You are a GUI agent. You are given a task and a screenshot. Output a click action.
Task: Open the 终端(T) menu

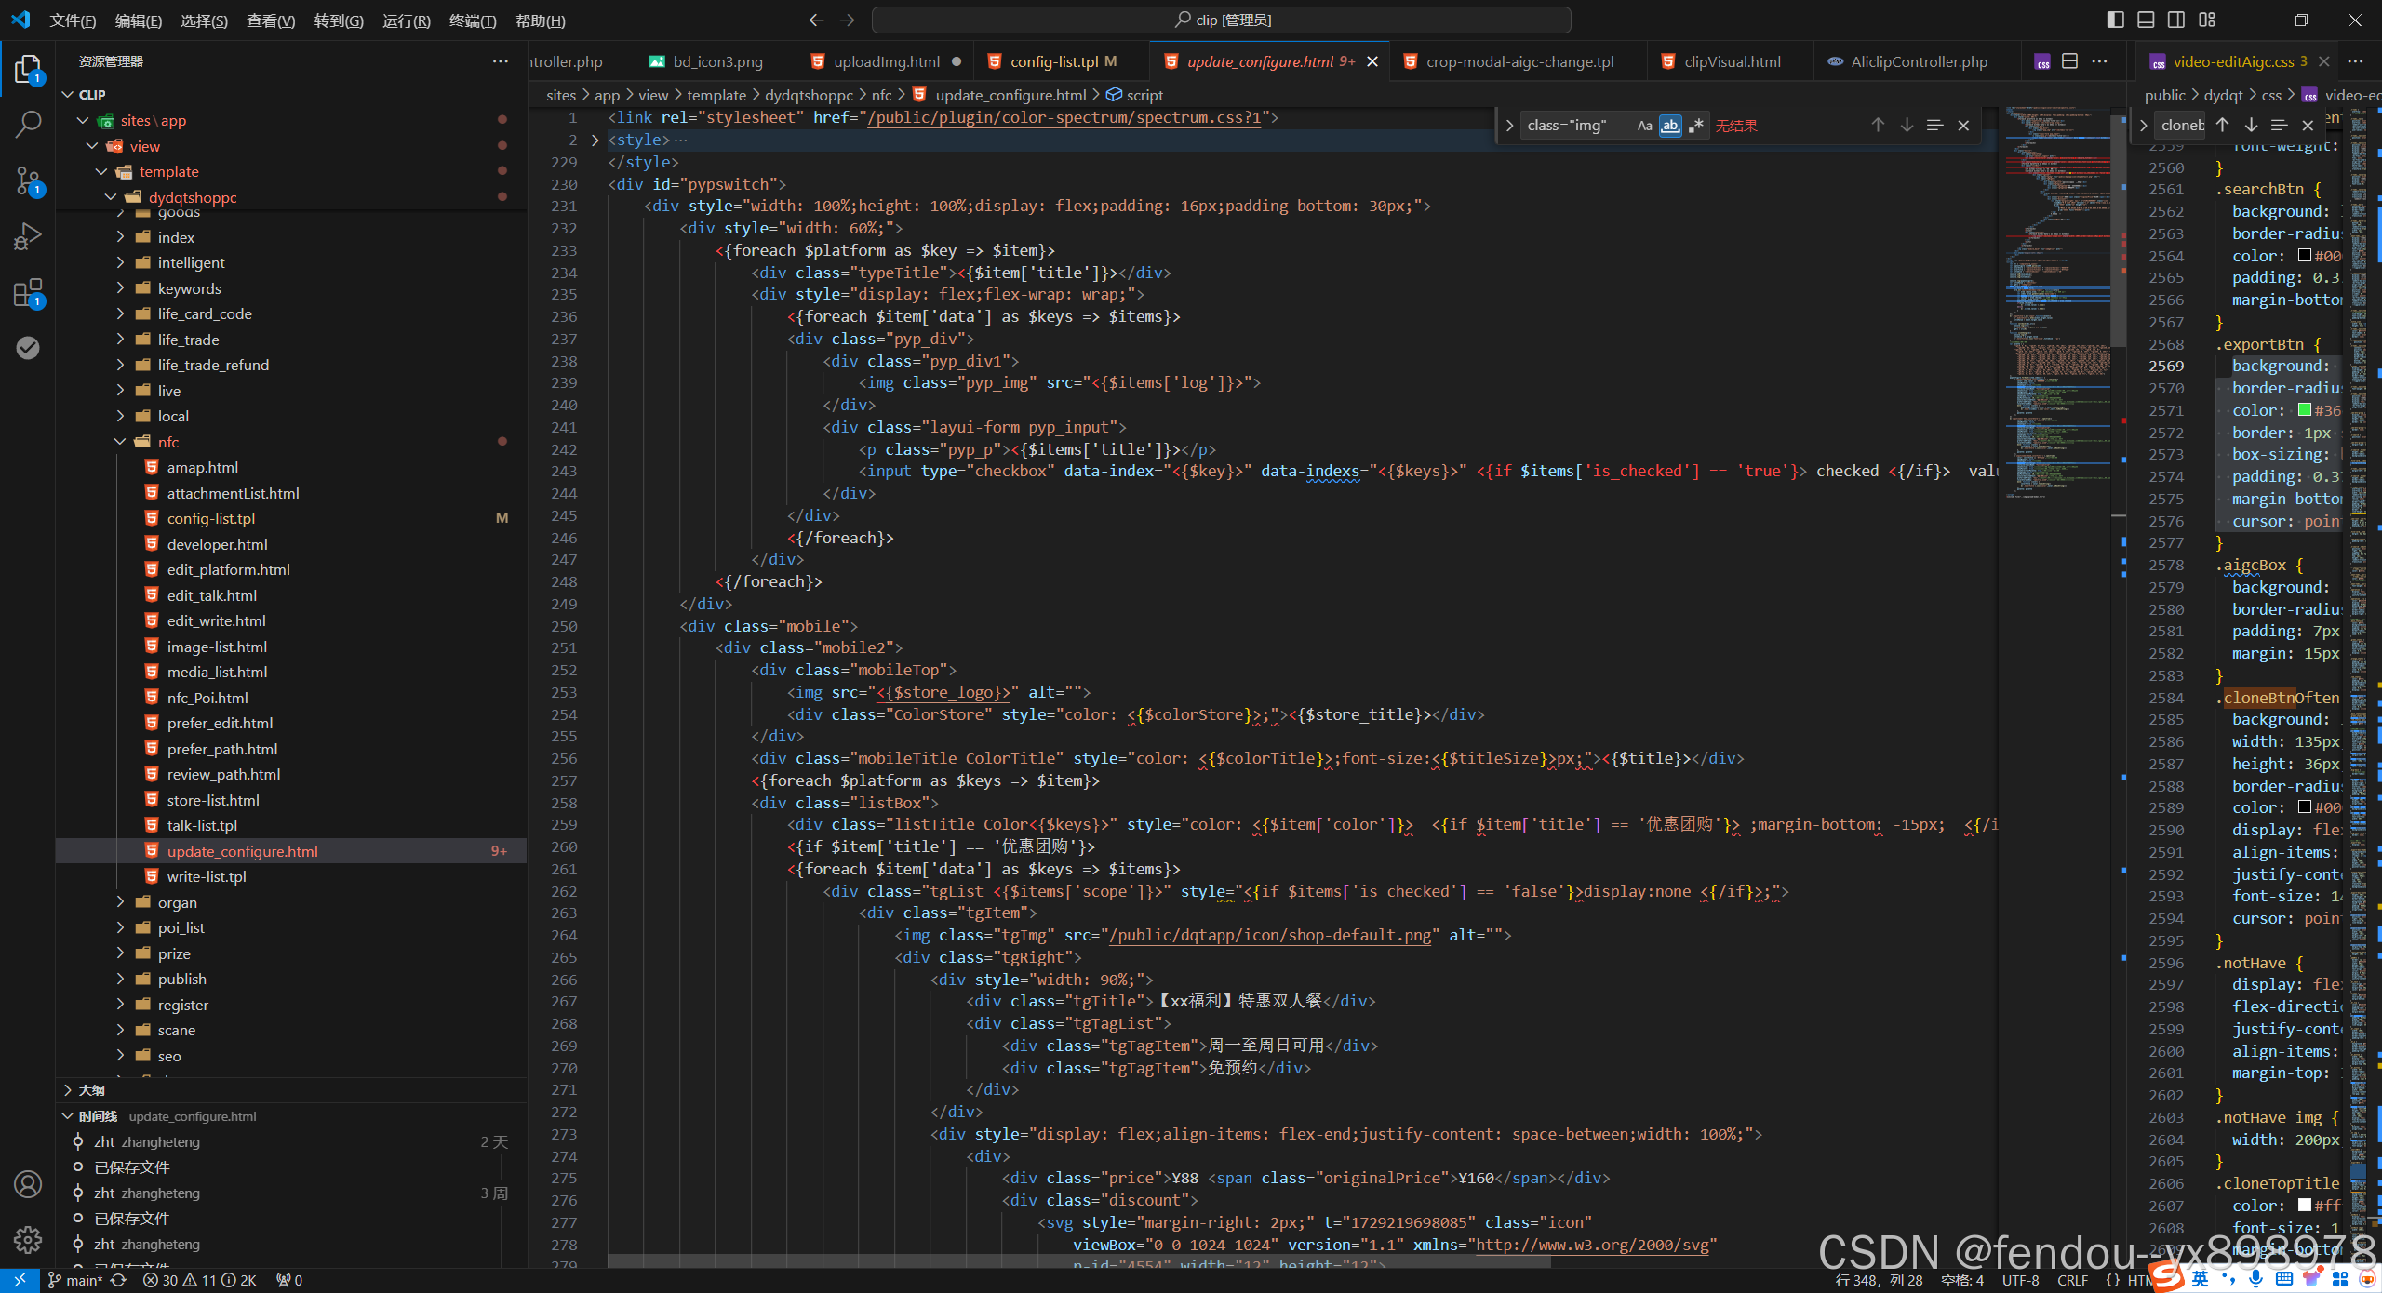tap(472, 20)
